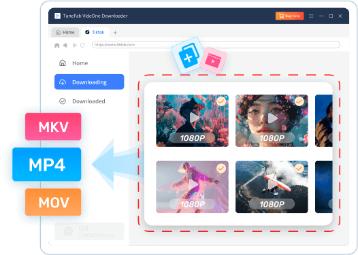
Task: Maximize the VideOne Downloader window
Action: tap(331, 16)
